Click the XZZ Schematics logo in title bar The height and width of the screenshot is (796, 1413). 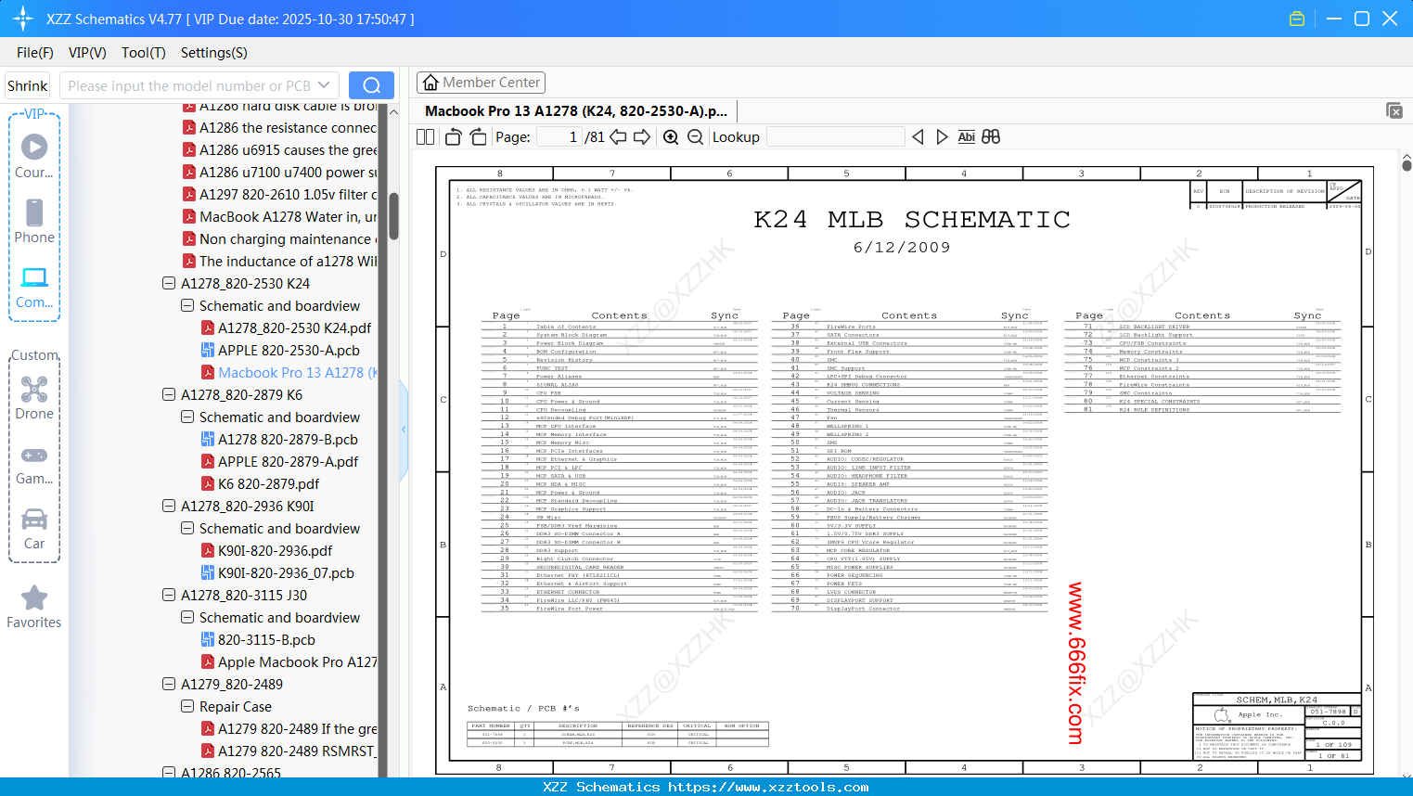pyautogui.click(x=22, y=19)
